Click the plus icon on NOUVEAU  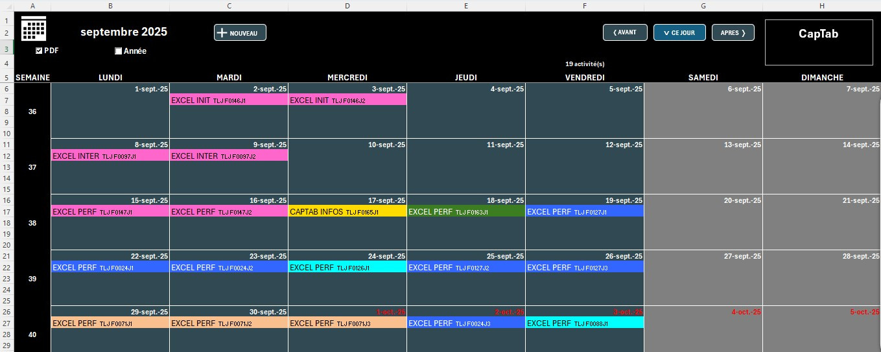pos(222,33)
